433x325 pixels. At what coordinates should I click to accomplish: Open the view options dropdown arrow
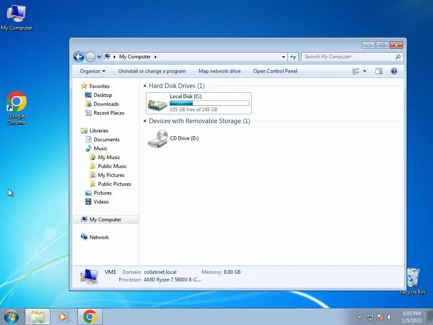coord(364,71)
